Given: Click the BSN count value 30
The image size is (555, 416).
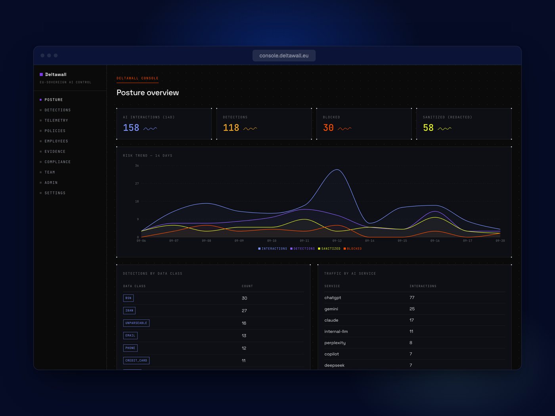Looking at the screenshot, I should coord(244,298).
